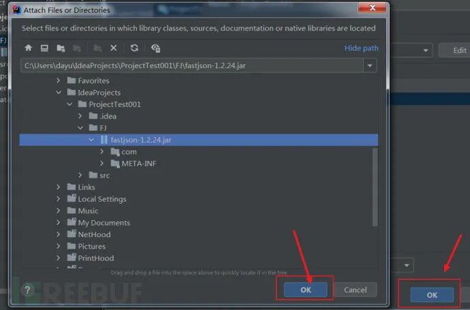Expand the My Documents folder
Viewport: 470px width, 310px height.
click(58, 222)
